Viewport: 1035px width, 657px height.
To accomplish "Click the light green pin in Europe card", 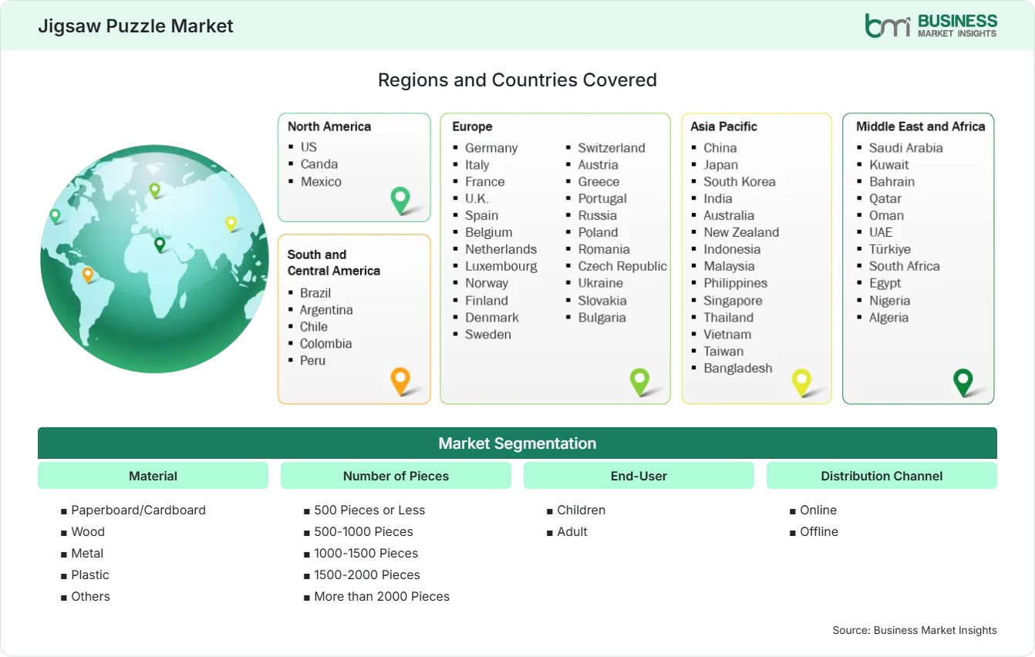I will [x=639, y=381].
